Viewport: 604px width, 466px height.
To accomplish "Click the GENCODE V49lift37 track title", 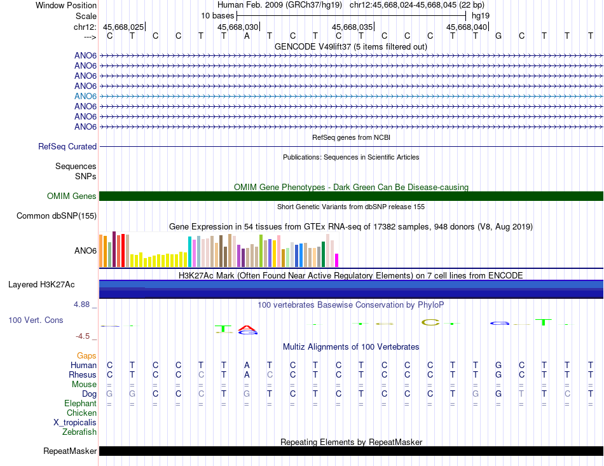I will pyautogui.click(x=351, y=46).
